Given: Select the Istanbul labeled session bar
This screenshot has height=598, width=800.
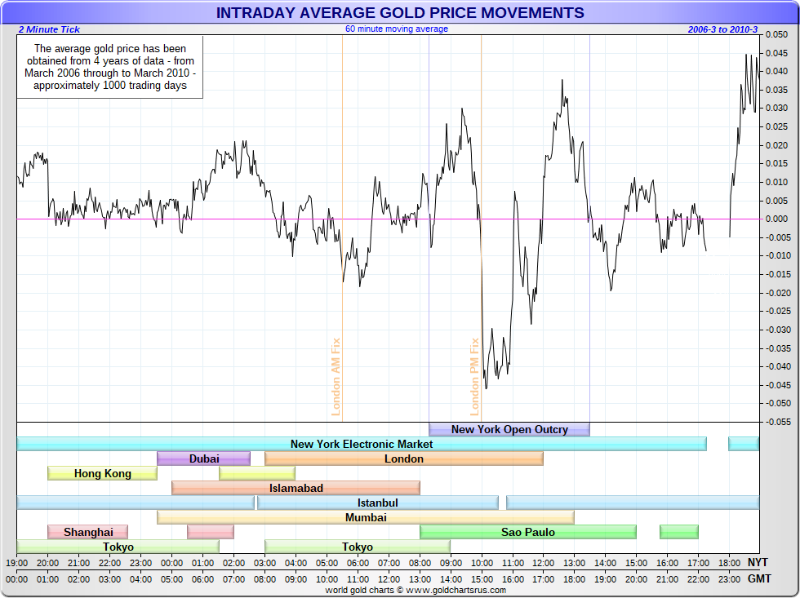Looking at the screenshot, I should pos(378,503).
